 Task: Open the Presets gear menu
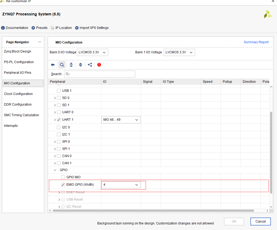(39, 28)
